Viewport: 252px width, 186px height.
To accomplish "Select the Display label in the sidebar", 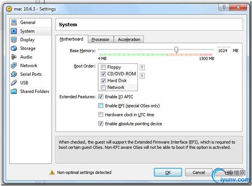I will point(27,40).
